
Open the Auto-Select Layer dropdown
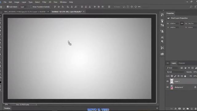pos(24,7)
